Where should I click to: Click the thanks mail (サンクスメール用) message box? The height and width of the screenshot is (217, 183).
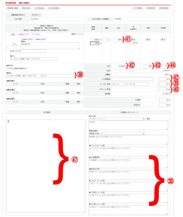(x=128, y=151)
